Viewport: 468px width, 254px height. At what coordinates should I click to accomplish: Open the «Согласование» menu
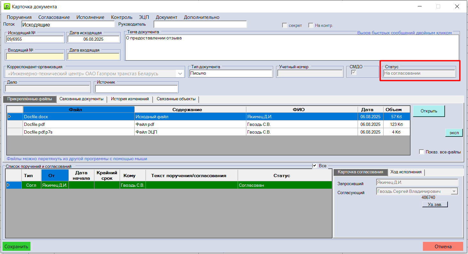(x=54, y=17)
